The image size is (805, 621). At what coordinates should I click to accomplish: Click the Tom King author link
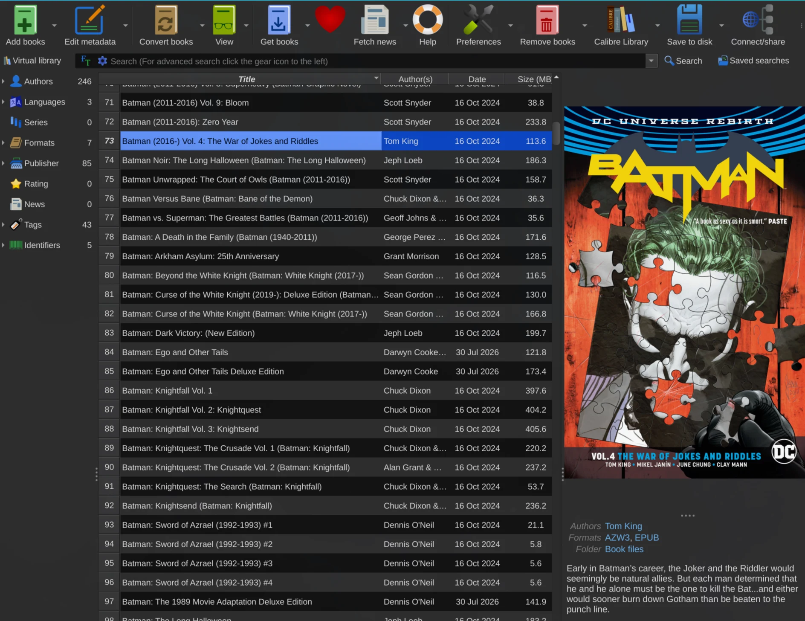(623, 526)
